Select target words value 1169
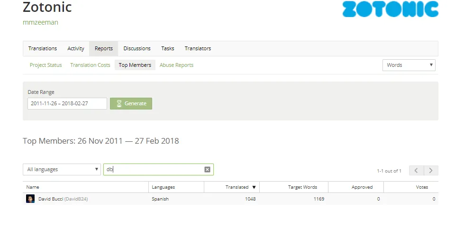The height and width of the screenshot is (238, 455). click(319, 199)
